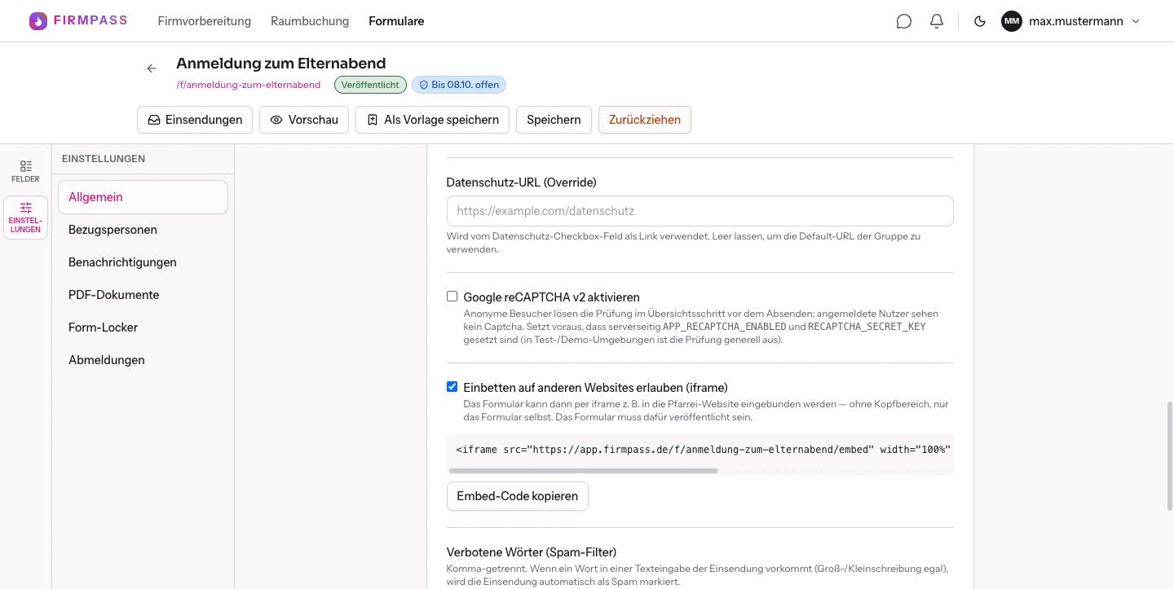The height and width of the screenshot is (589, 1174).
Task: Click Als Vorlage speichern button
Action: pos(432,120)
